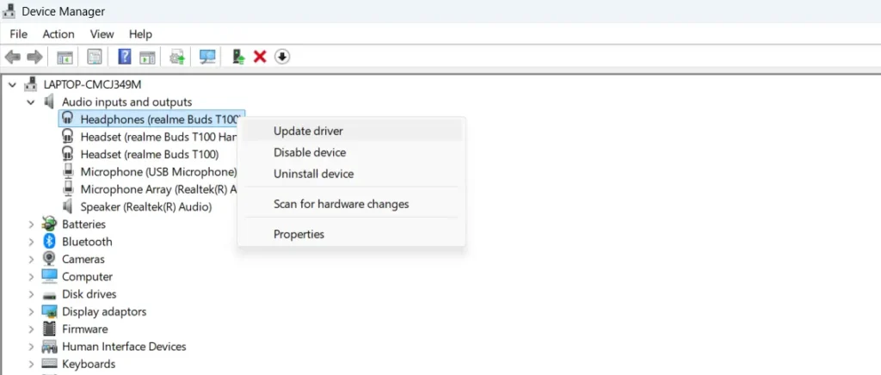
Task: Select the Human Interface Devices label
Action: [x=124, y=347]
